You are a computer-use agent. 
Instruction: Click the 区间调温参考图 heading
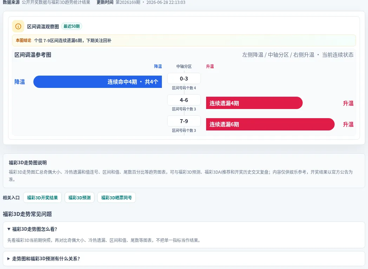coord(33,55)
